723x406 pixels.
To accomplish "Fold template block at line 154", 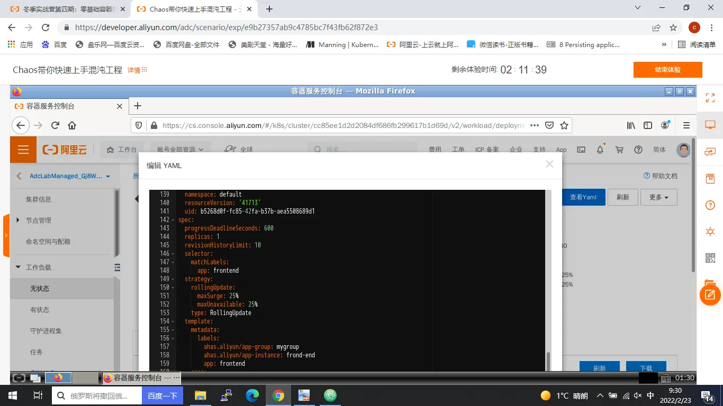I will [173, 321].
